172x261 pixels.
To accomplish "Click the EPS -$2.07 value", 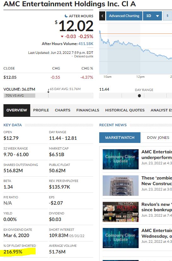I will [56, 203].
